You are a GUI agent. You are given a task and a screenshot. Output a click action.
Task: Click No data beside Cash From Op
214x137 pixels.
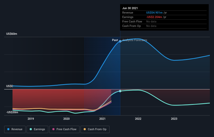click(x=151, y=26)
